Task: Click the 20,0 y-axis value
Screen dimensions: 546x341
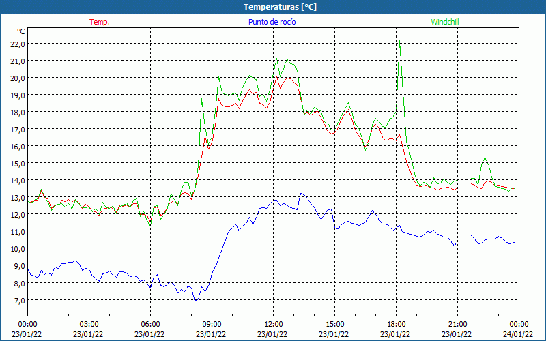Action: coord(18,78)
